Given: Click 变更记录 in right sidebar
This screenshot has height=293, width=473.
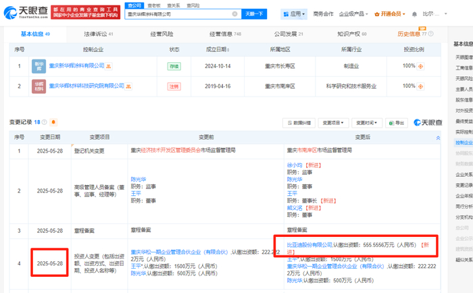Looking at the screenshot, I should click(464, 185).
